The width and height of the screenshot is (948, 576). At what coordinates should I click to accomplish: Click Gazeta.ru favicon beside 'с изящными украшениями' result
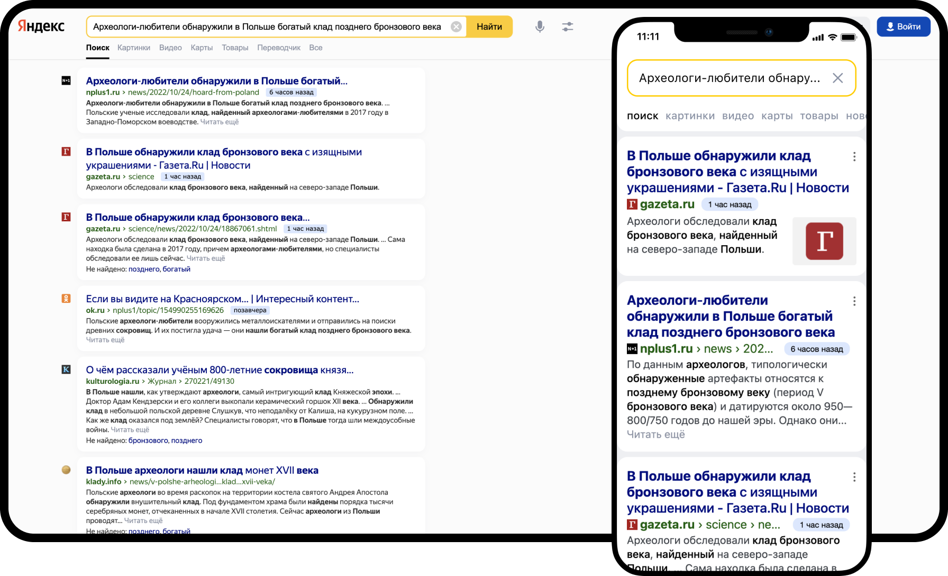pyautogui.click(x=66, y=151)
